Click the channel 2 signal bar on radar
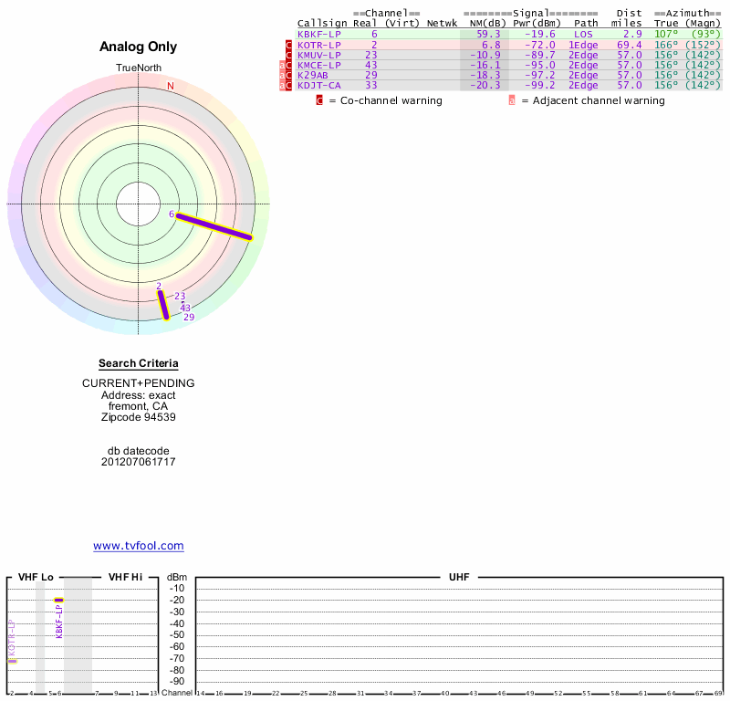Image resolution: width=730 pixels, height=701 pixels. point(162,304)
